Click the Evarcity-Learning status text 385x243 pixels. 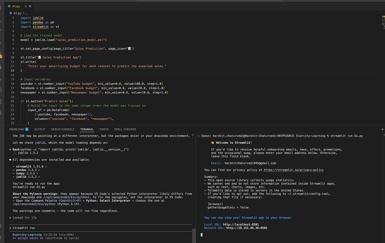click(27, 235)
